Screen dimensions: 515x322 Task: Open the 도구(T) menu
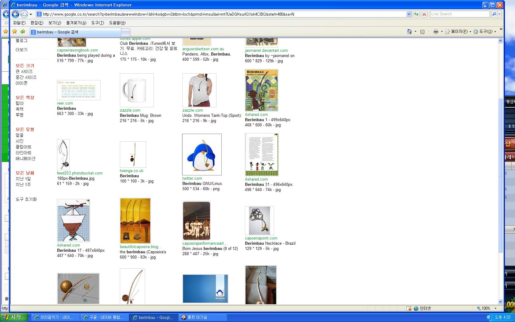click(97, 23)
